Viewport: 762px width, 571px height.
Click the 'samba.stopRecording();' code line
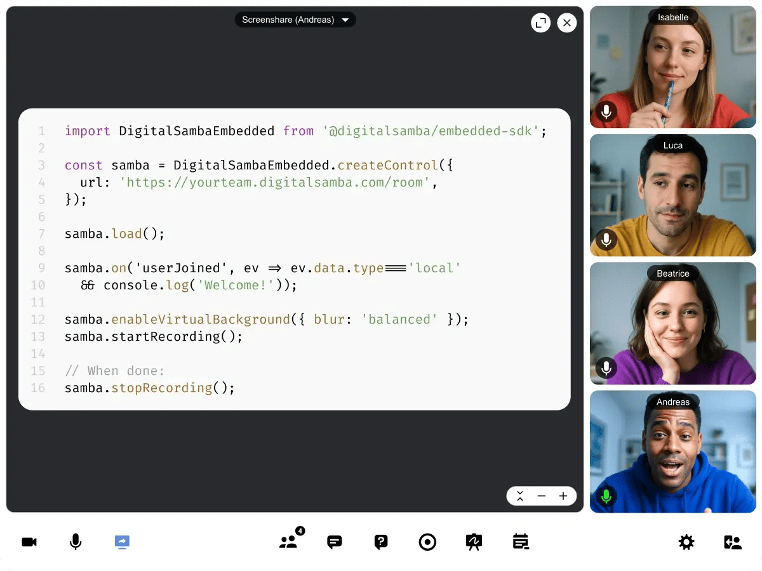tap(150, 388)
